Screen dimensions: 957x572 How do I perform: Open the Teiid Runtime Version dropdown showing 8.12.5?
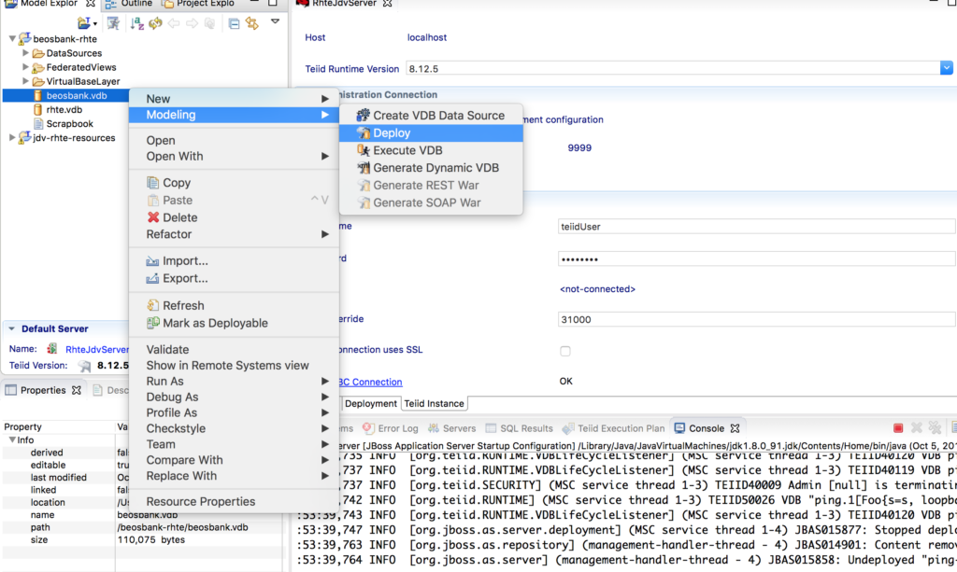pyautogui.click(x=947, y=67)
